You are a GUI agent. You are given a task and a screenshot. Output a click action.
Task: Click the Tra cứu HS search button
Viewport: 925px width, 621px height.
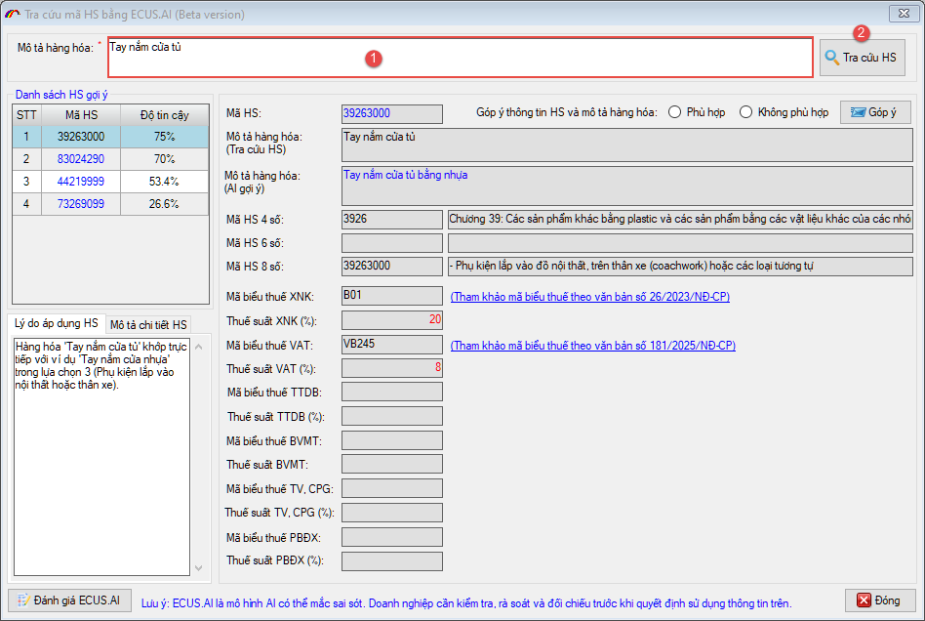[862, 58]
